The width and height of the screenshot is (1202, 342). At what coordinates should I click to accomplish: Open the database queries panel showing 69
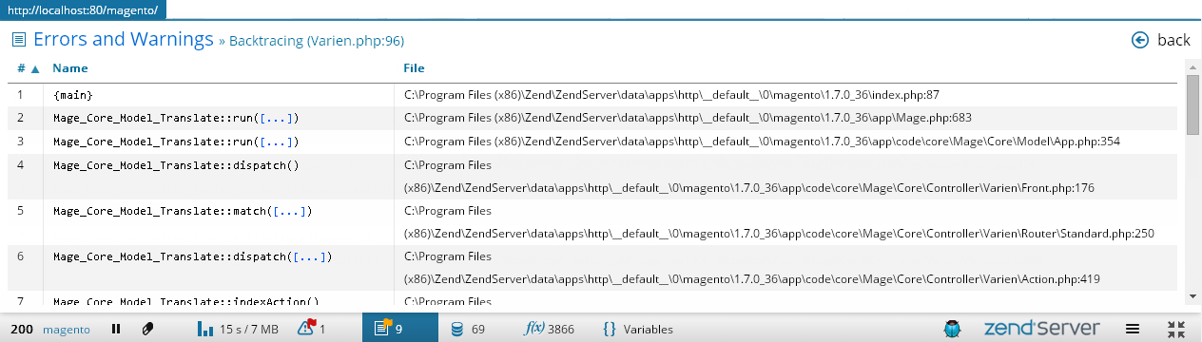[467, 329]
